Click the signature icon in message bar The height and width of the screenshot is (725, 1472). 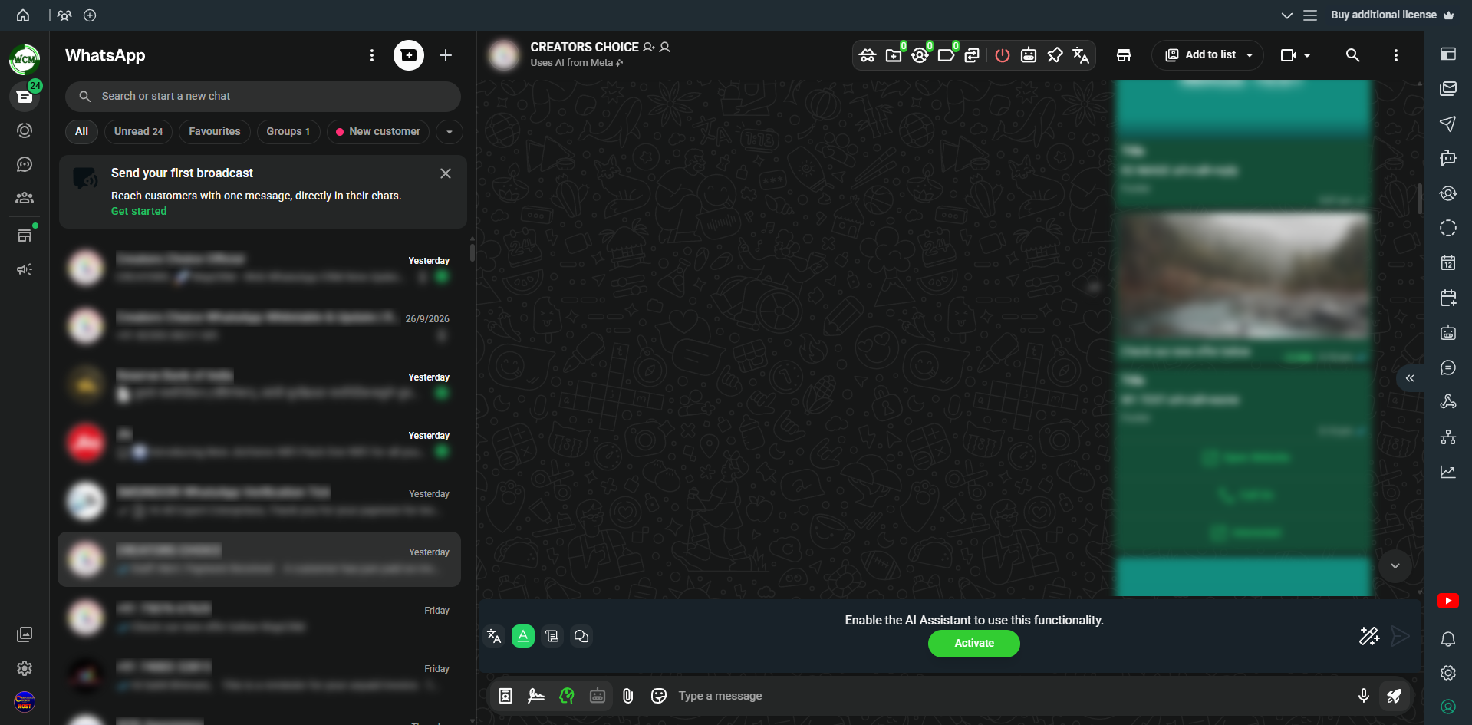coord(536,696)
